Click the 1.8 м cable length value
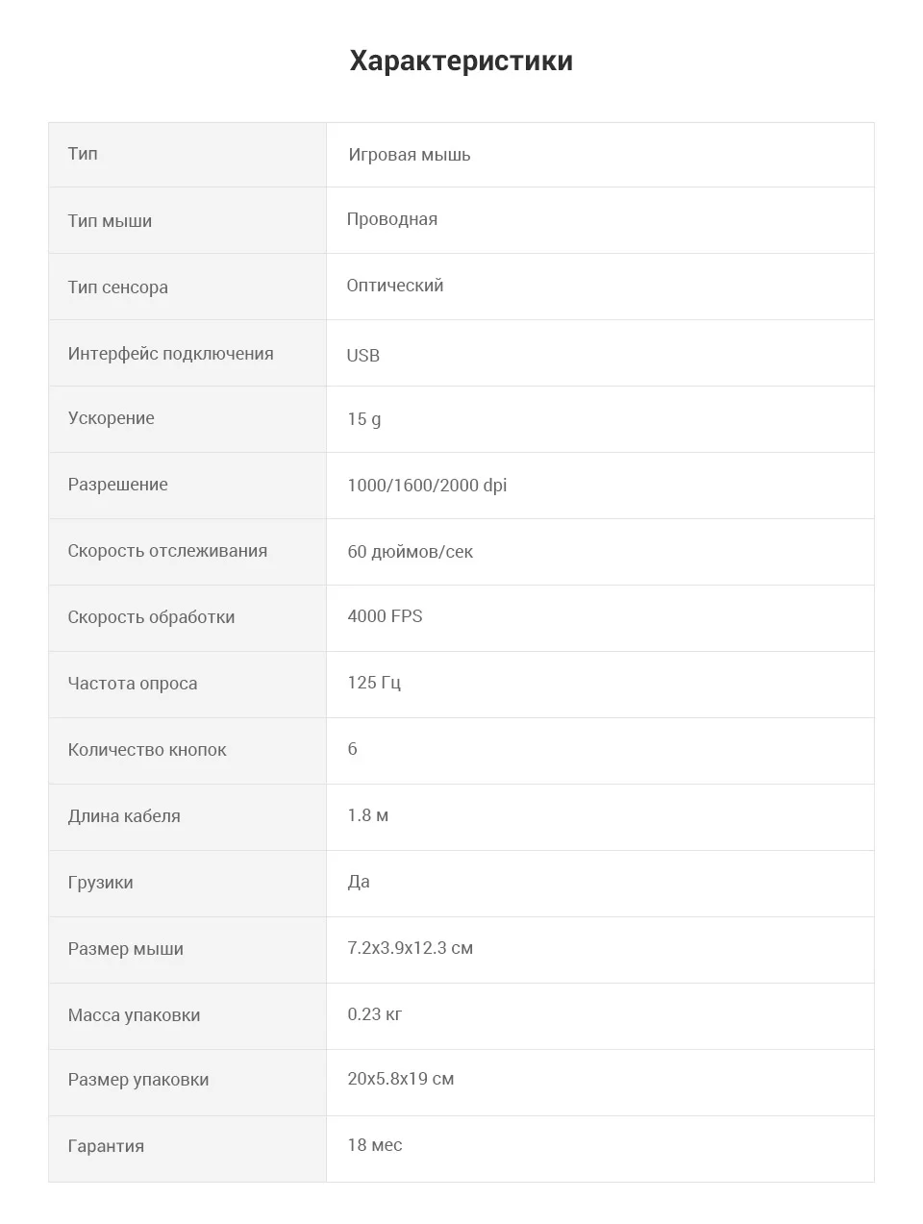The height and width of the screenshot is (1224, 923). [368, 815]
